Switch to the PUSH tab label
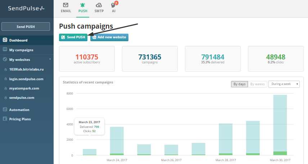Screen dimensions: 308x164 click(83, 11)
